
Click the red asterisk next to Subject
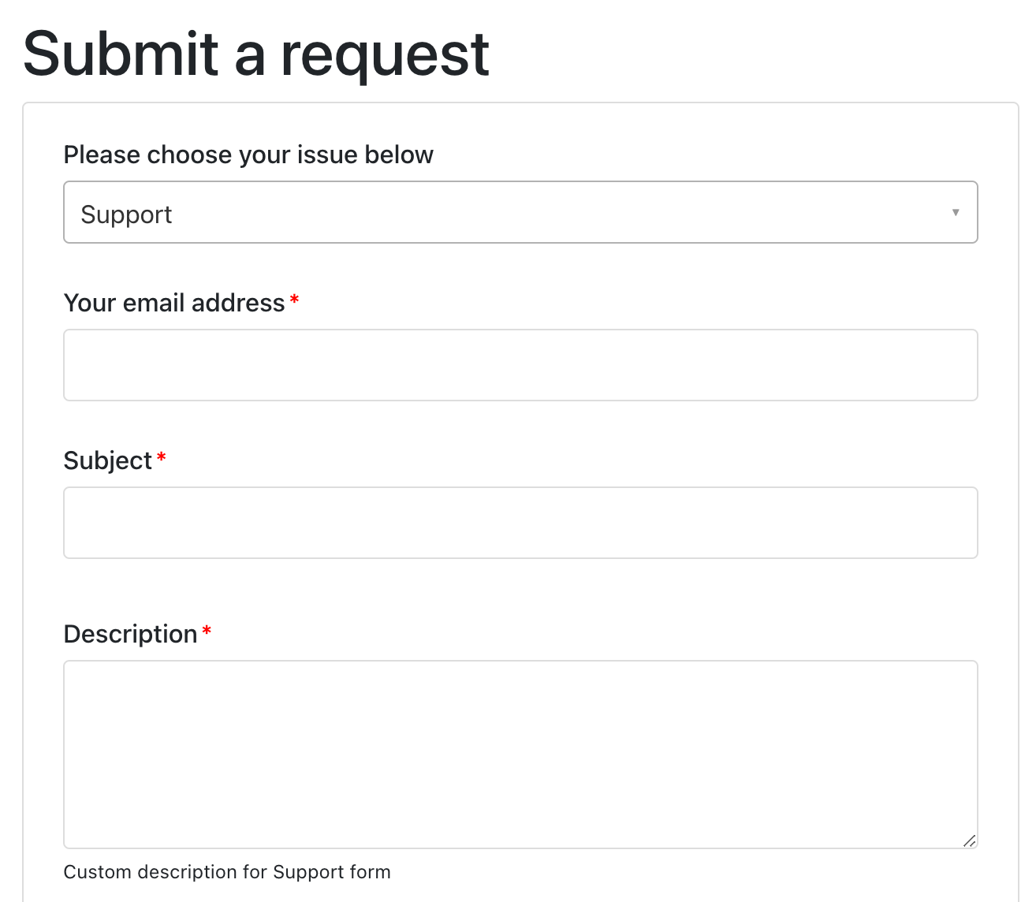pos(162,458)
